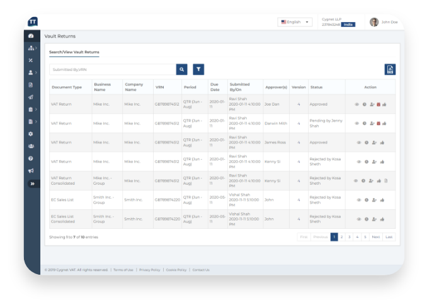Screen dimensions: 427x308
Task: Click eye icon in EC Sales List Consolidated row
Action: pyautogui.click(x=359, y=219)
